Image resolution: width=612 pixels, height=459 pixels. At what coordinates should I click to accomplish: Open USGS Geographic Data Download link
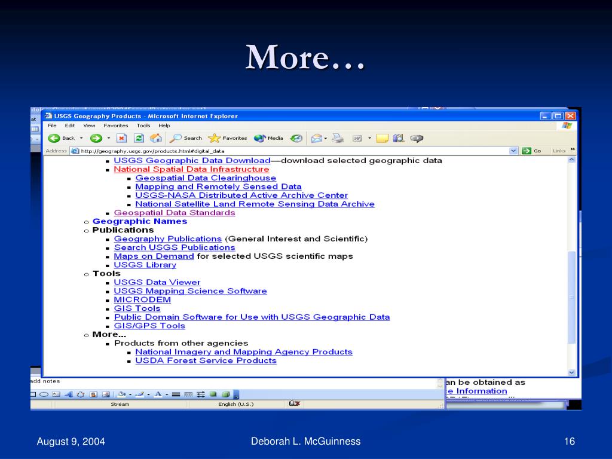click(192, 160)
